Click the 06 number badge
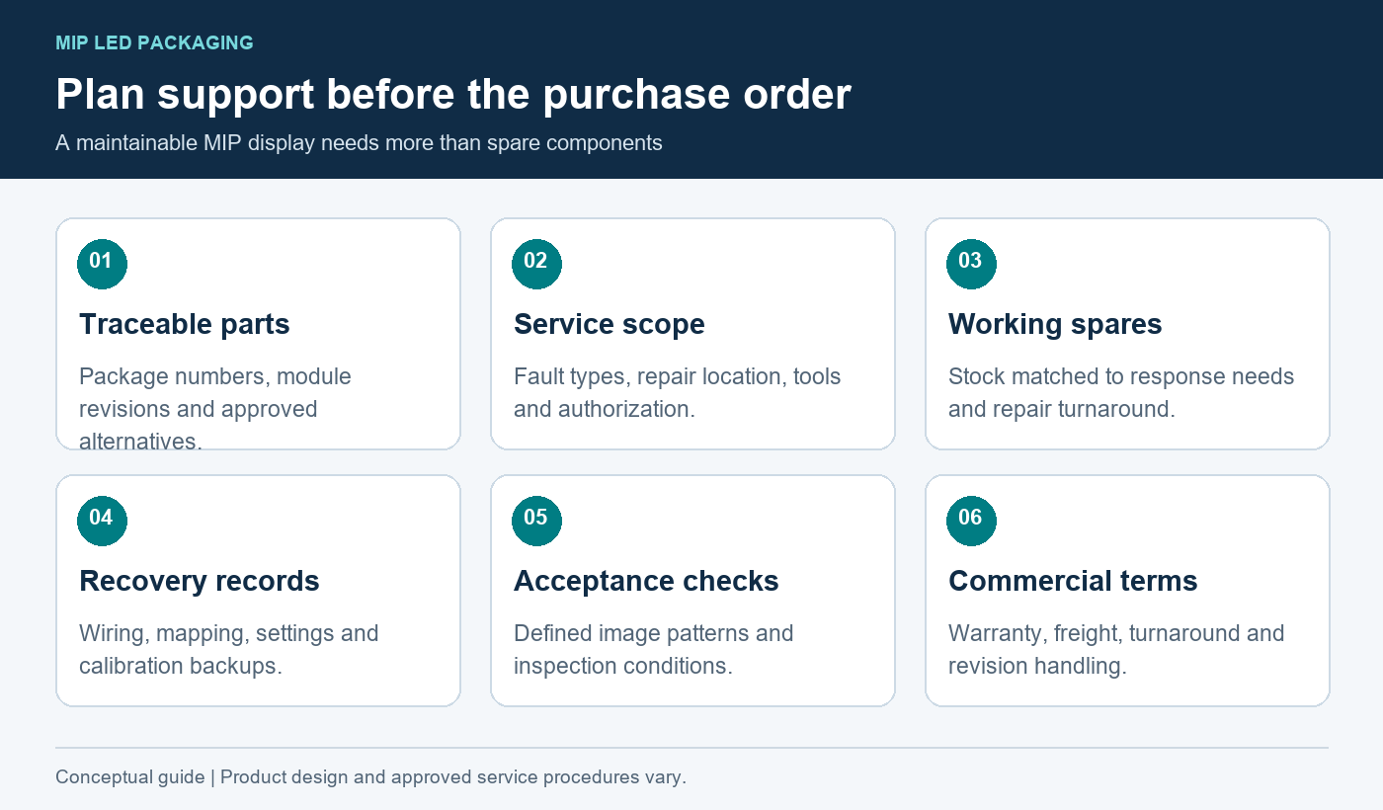 click(971, 521)
